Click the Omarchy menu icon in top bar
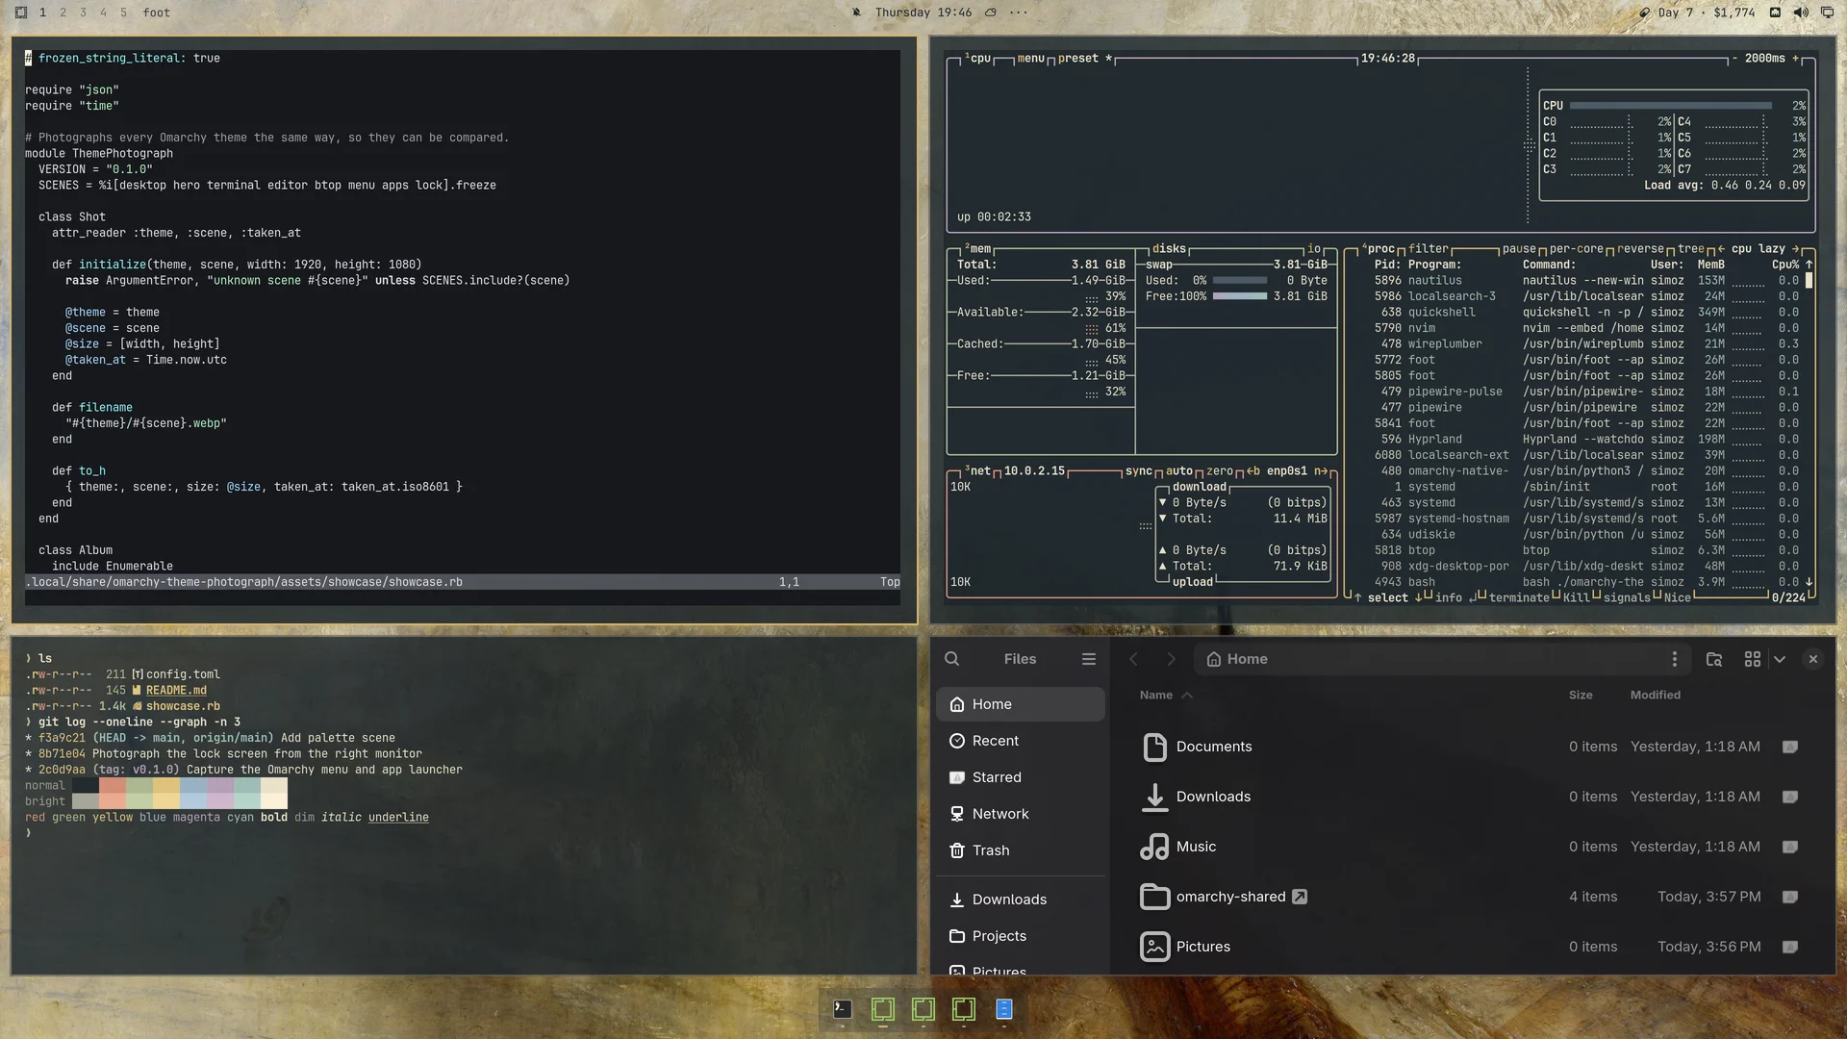This screenshot has height=1039, width=1847. (x=21, y=13)
